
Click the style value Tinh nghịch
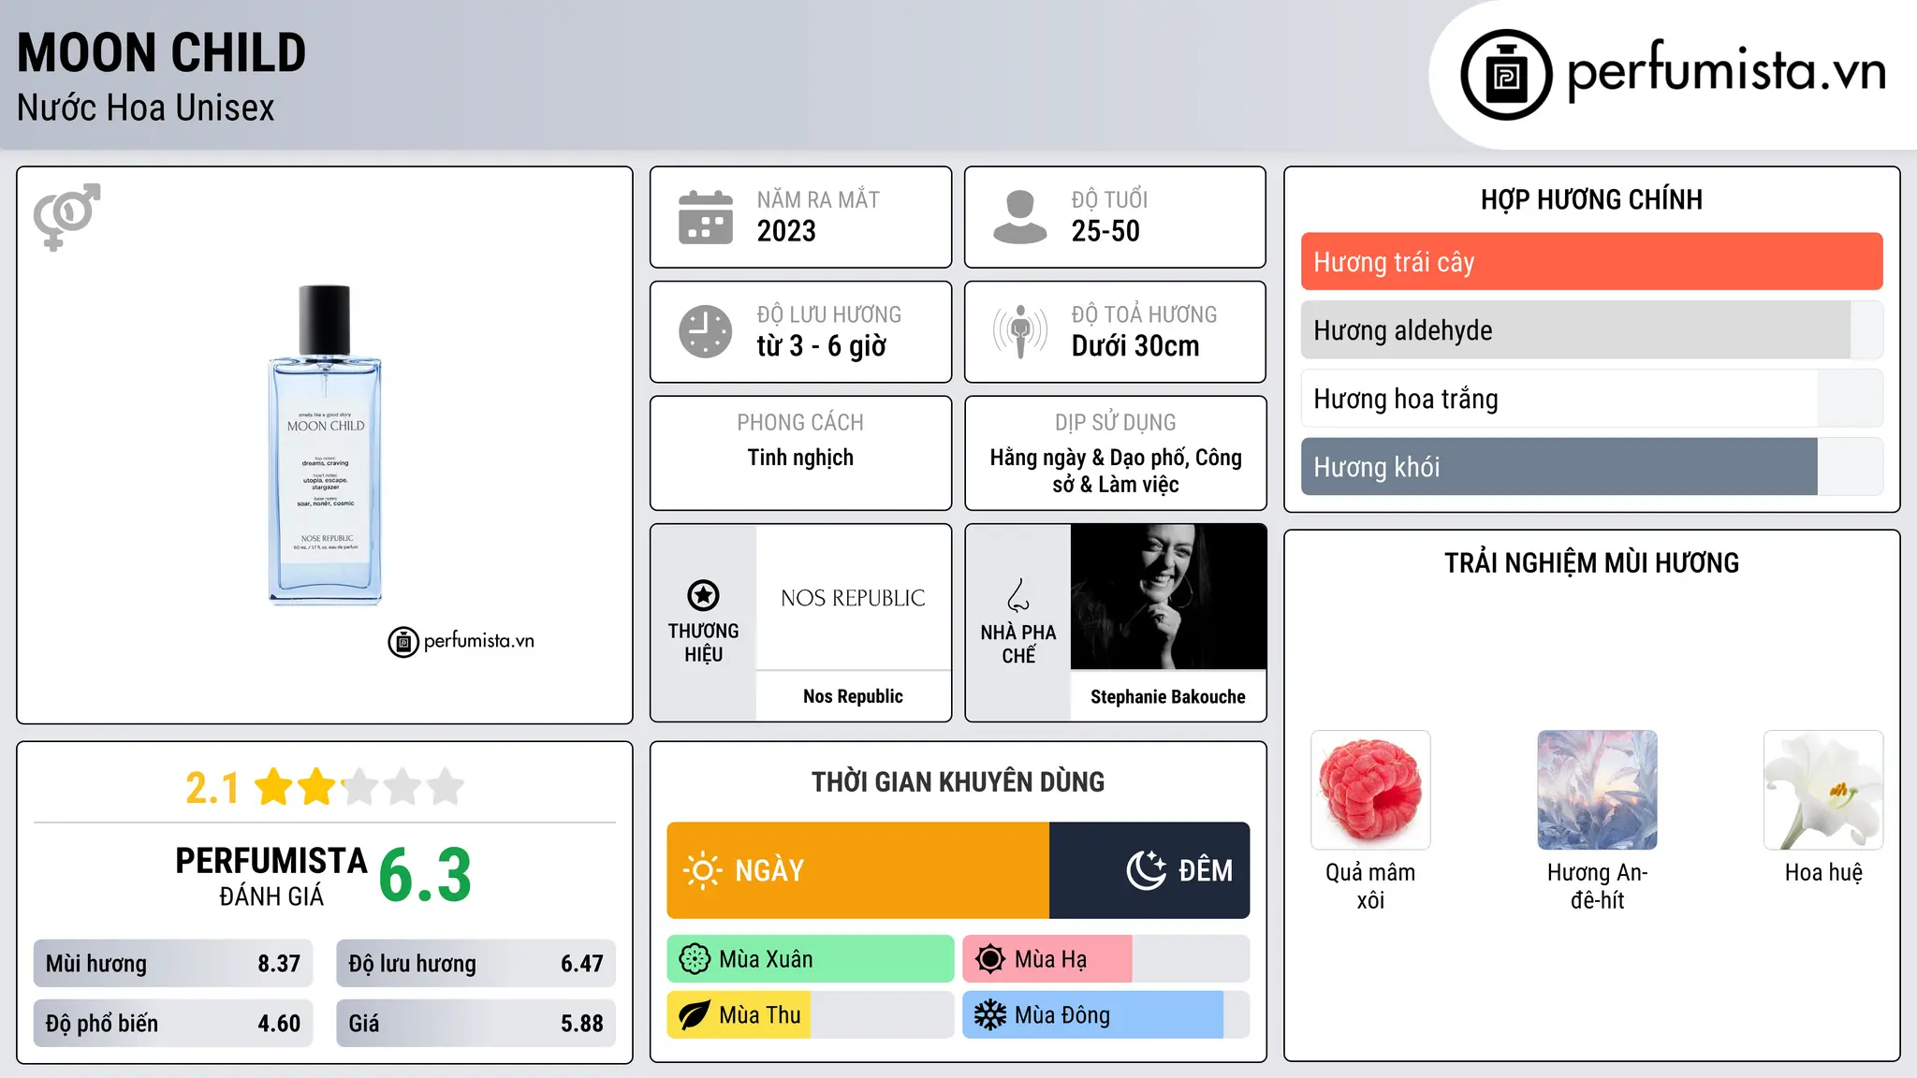[x=800, y=458]
